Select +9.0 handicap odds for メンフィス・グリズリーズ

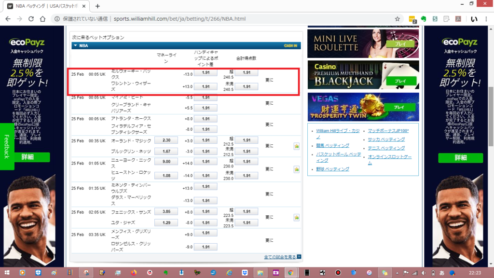tap(206, 233)
